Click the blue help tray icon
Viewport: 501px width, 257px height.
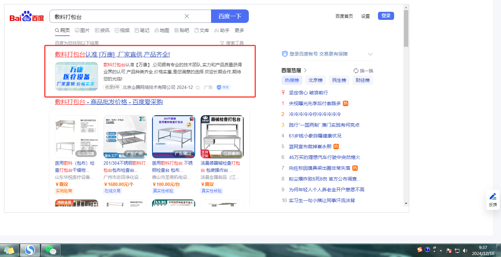coord(427,250)
